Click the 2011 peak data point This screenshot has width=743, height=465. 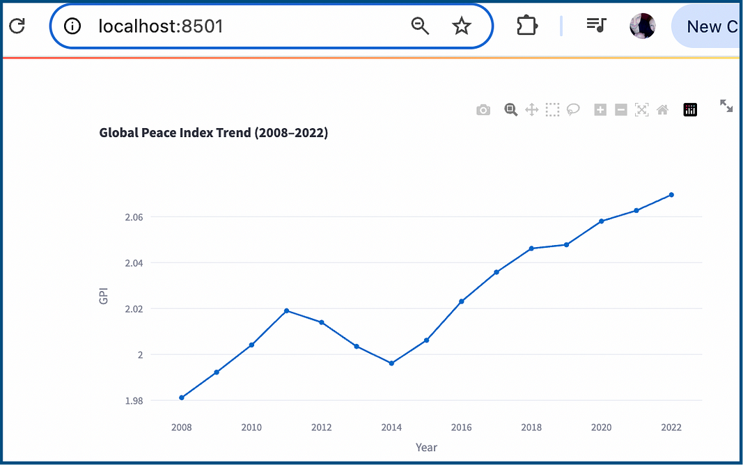click(x=287, y=310)
